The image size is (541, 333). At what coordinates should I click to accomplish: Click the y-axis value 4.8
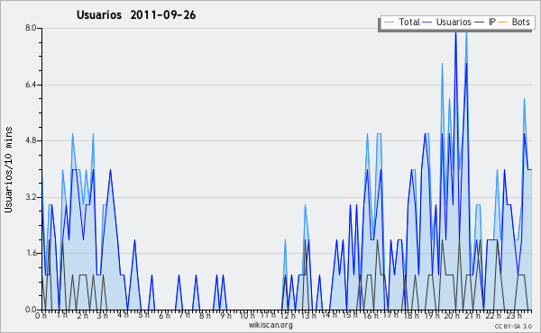pyautogui.click(x=31, y=140)
